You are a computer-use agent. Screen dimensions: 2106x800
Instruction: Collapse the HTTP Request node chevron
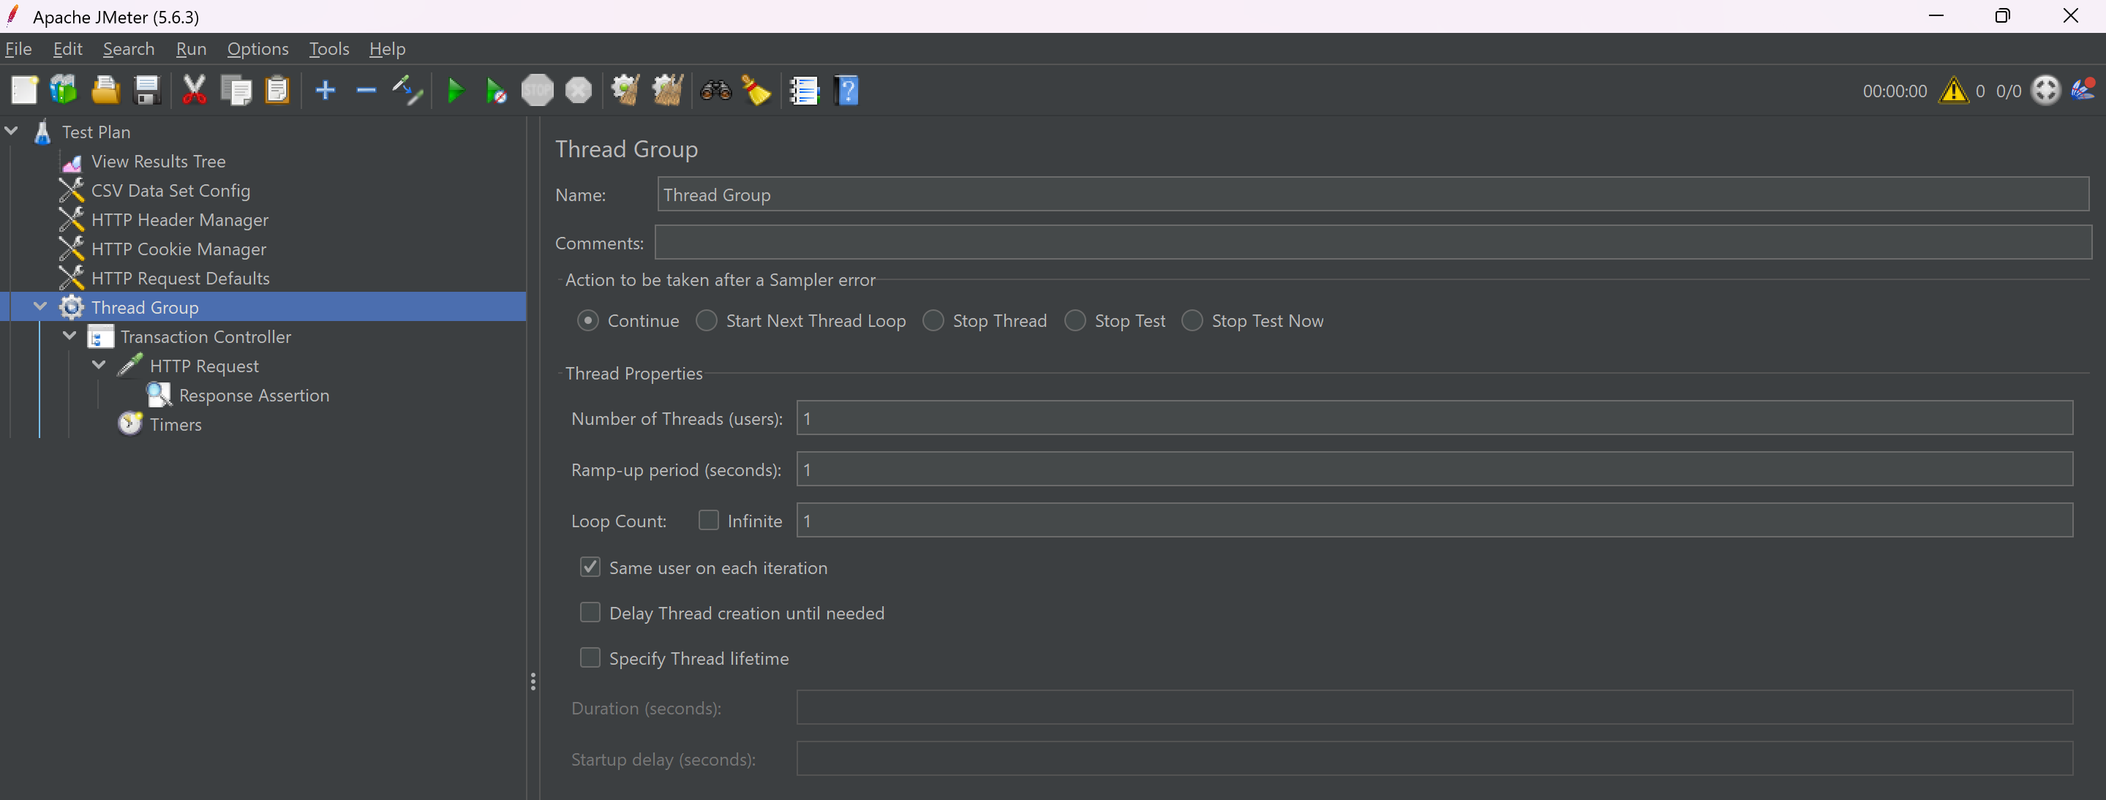click(99, 366)
